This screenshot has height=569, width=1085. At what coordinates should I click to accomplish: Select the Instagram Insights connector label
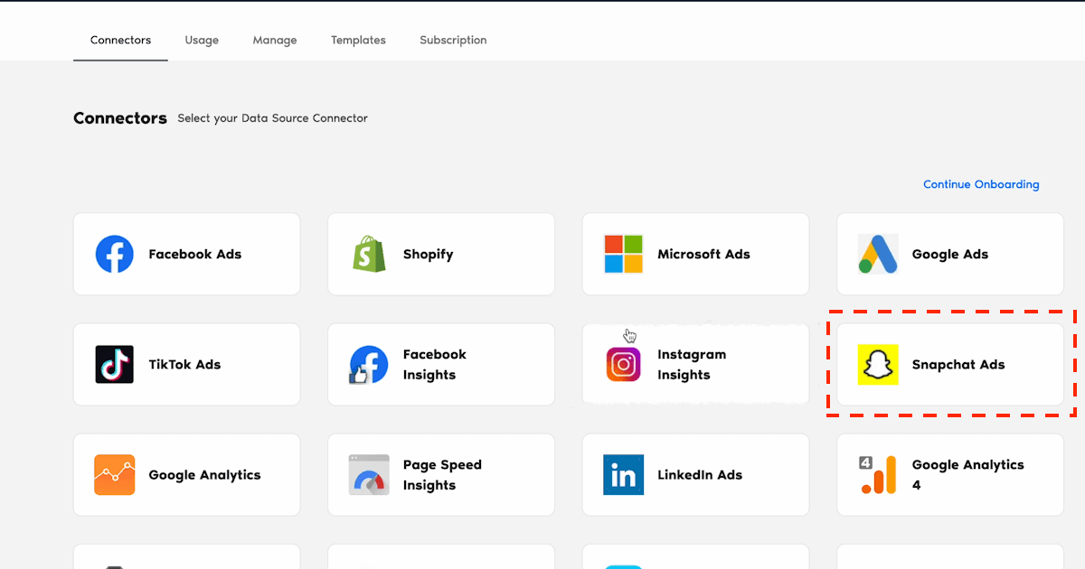pos(692,365)
